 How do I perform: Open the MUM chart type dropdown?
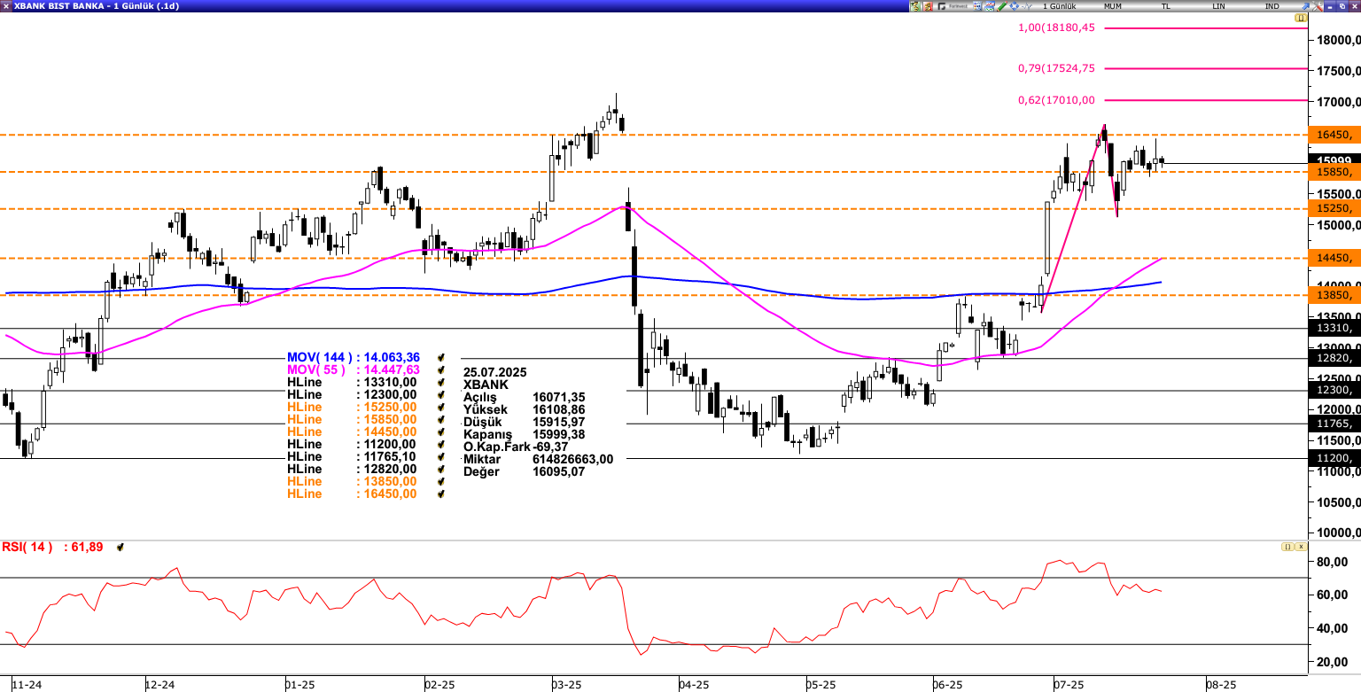[1113, 6]
